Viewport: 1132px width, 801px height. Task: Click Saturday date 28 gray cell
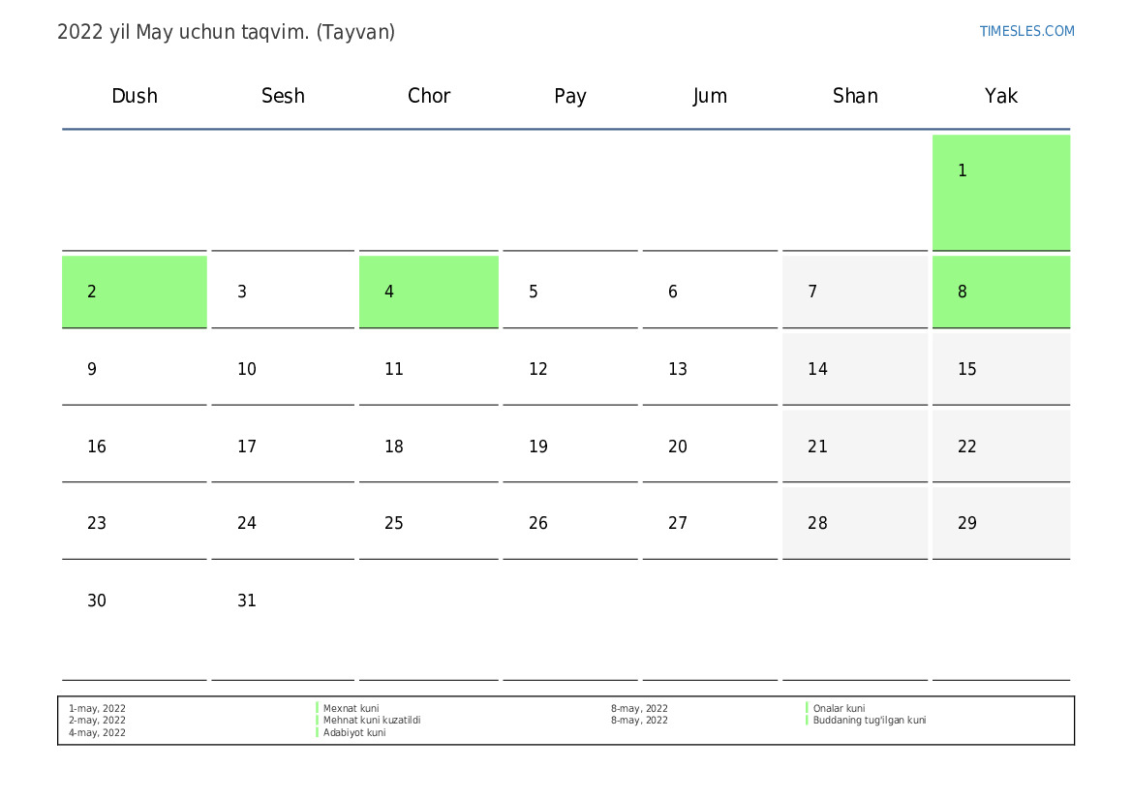point(855,523)
